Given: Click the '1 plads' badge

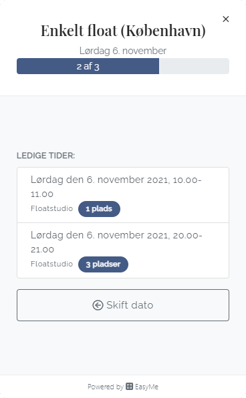Looking at the screenshot, I should click(99, 209).
